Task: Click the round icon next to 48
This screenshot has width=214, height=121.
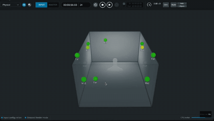Action: pyautogui.click(x=30, y=5)
